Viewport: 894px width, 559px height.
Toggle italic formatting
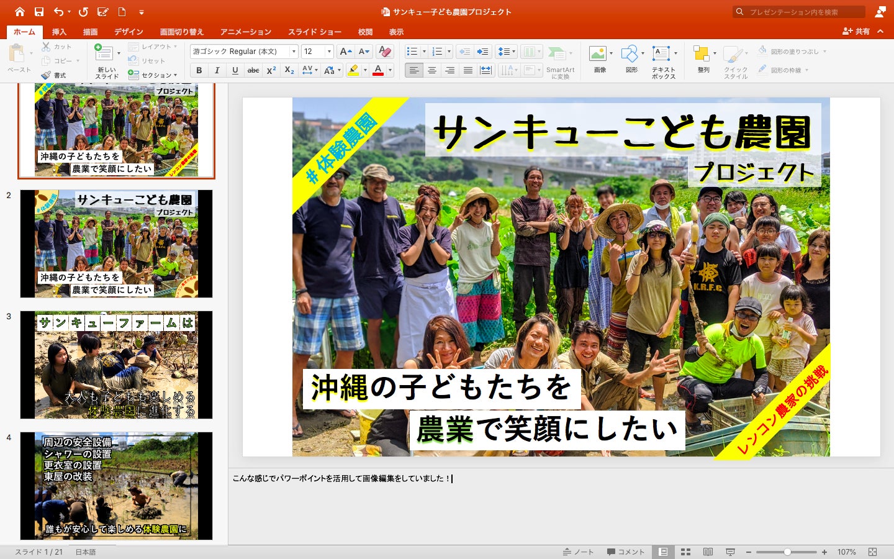(217, 70)
